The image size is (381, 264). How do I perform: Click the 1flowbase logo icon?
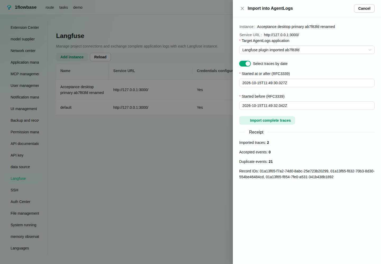9,7
